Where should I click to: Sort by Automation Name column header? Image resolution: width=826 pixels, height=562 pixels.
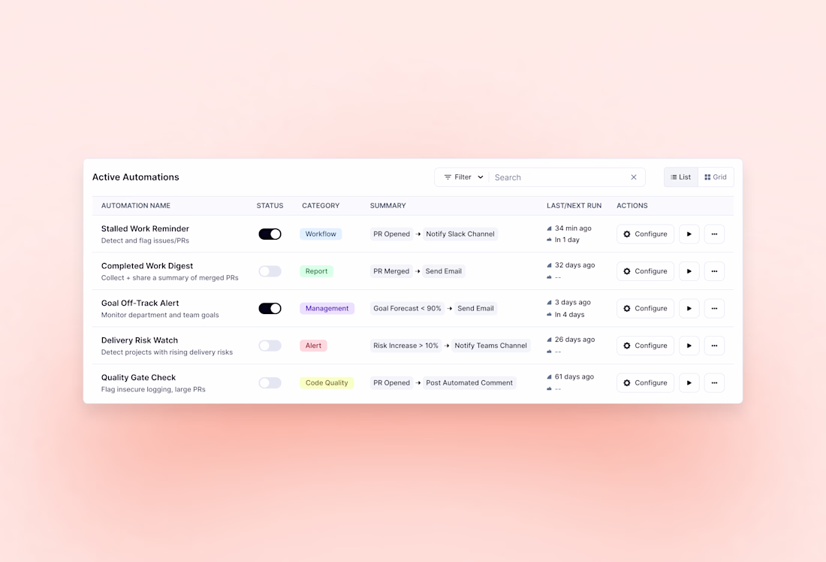point(135,206)
